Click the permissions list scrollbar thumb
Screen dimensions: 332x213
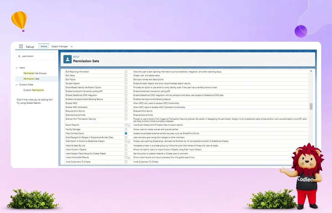(x=311, y=106)
